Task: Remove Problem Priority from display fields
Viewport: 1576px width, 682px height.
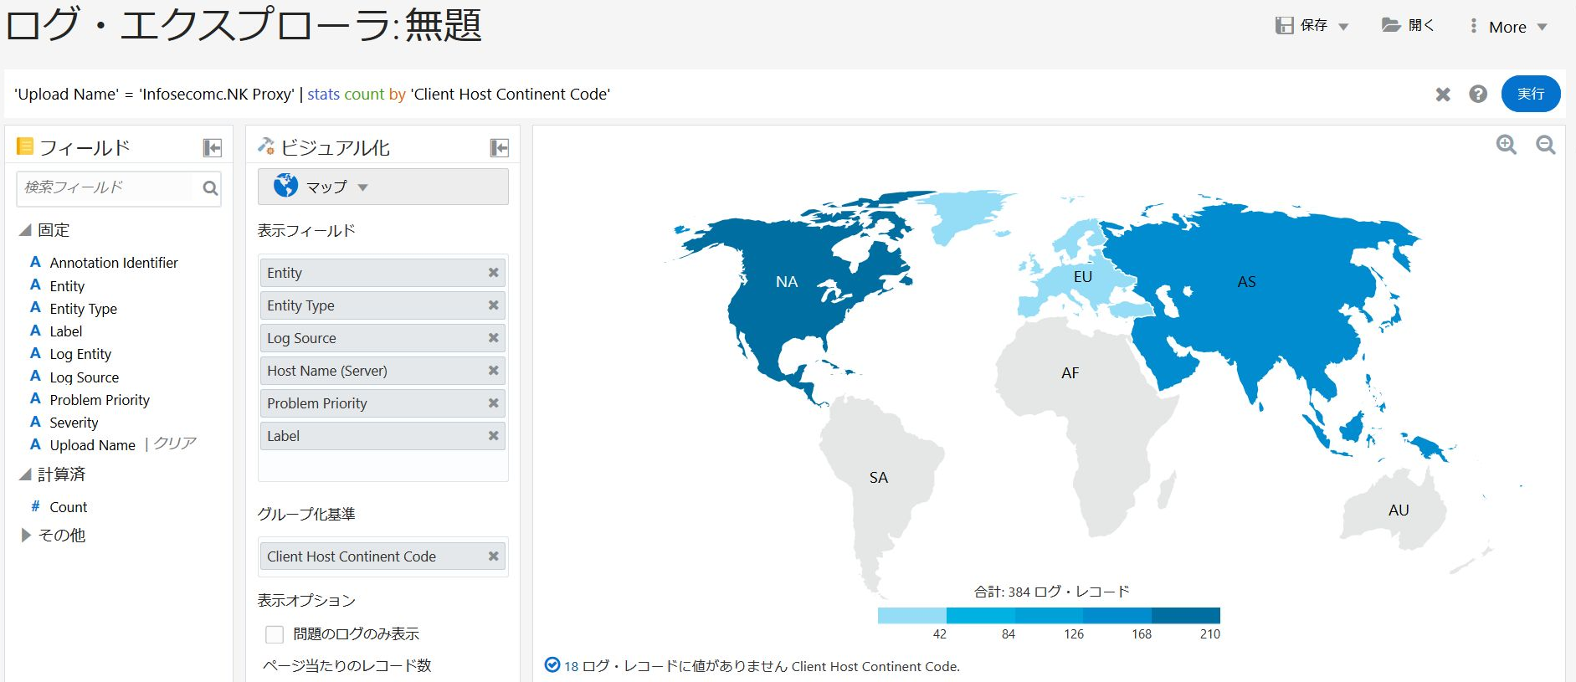Action: coord(493,403)
